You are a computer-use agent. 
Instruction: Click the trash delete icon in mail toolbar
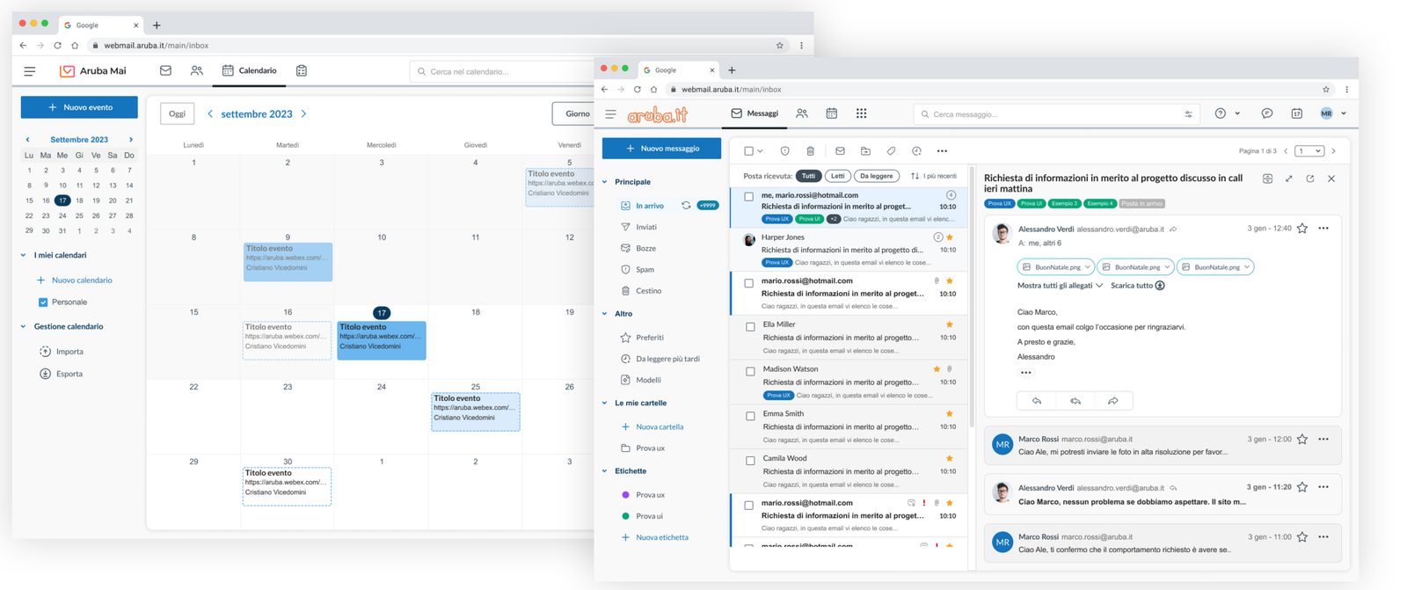click(x=811, y=151)
